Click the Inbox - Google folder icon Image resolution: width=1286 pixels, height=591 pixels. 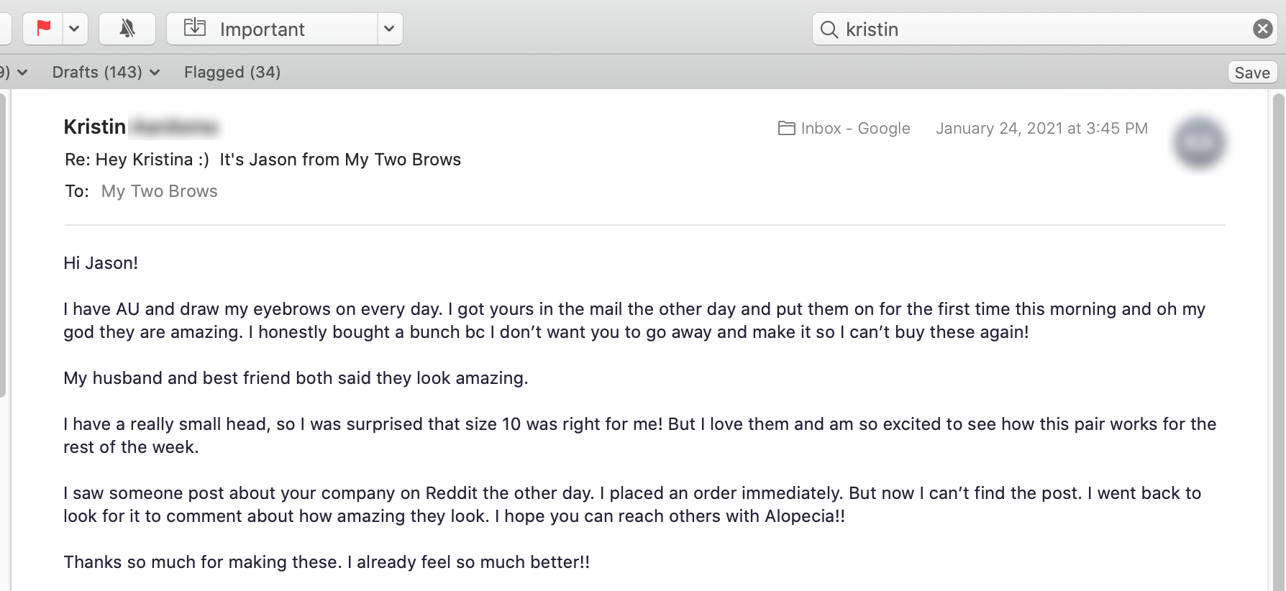[x=787, y=128]
